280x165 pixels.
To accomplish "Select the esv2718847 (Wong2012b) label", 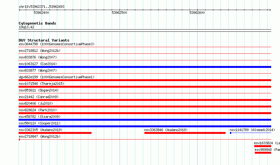I will pyautogui.click(x=40, y=136).
